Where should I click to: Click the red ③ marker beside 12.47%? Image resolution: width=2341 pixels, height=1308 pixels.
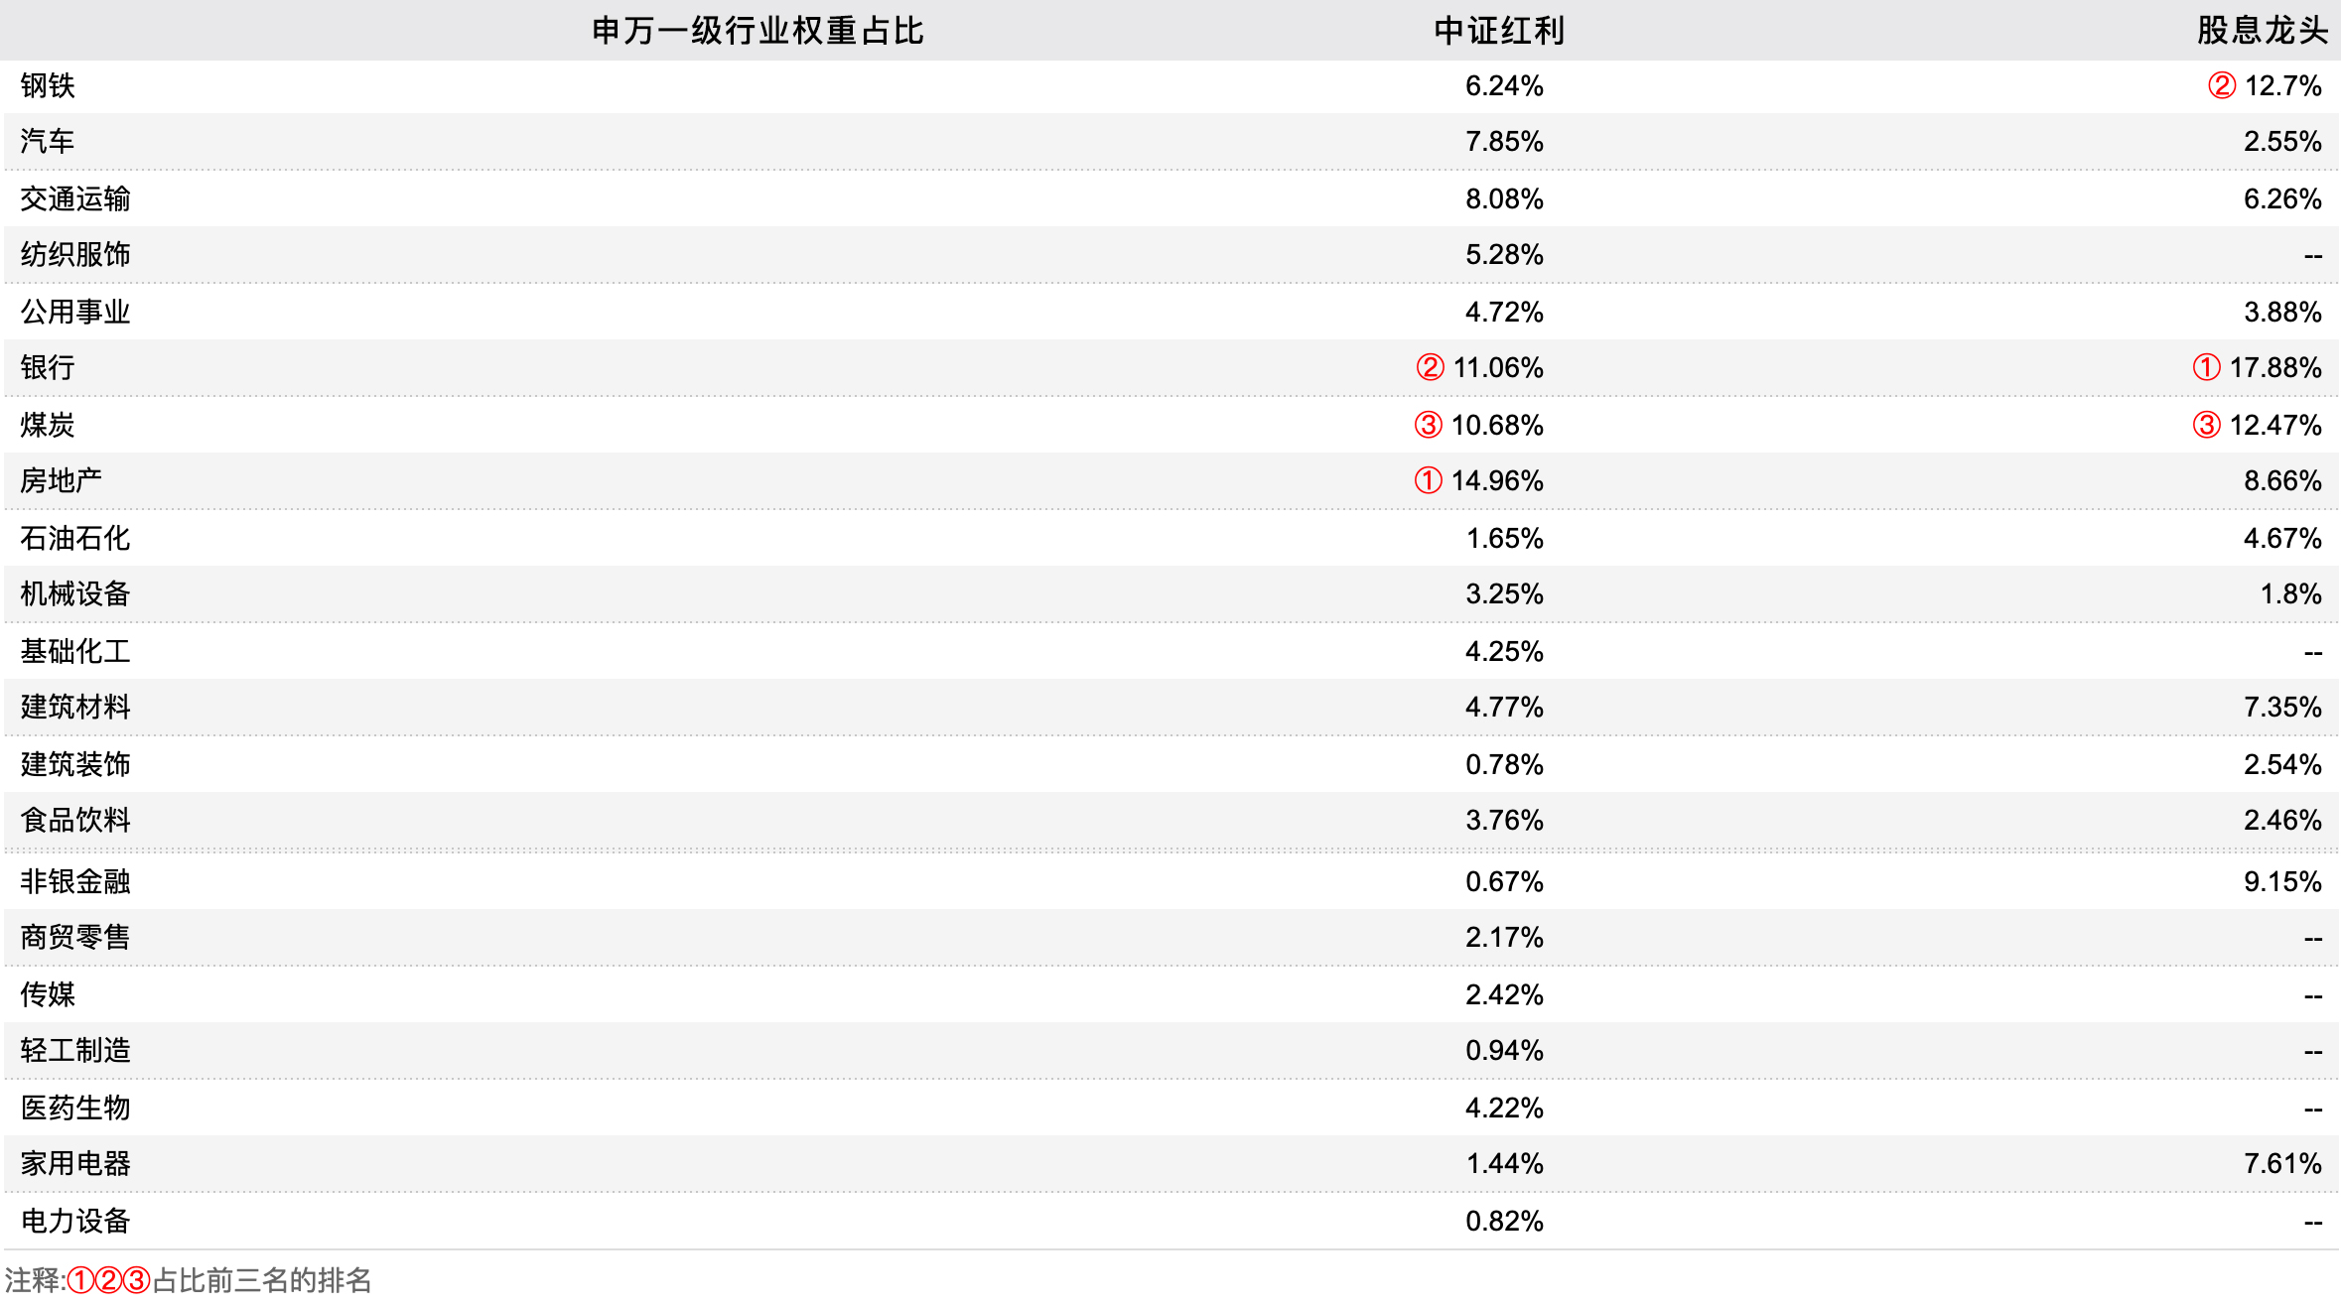pyautogui.click(x=2206, y=426)
